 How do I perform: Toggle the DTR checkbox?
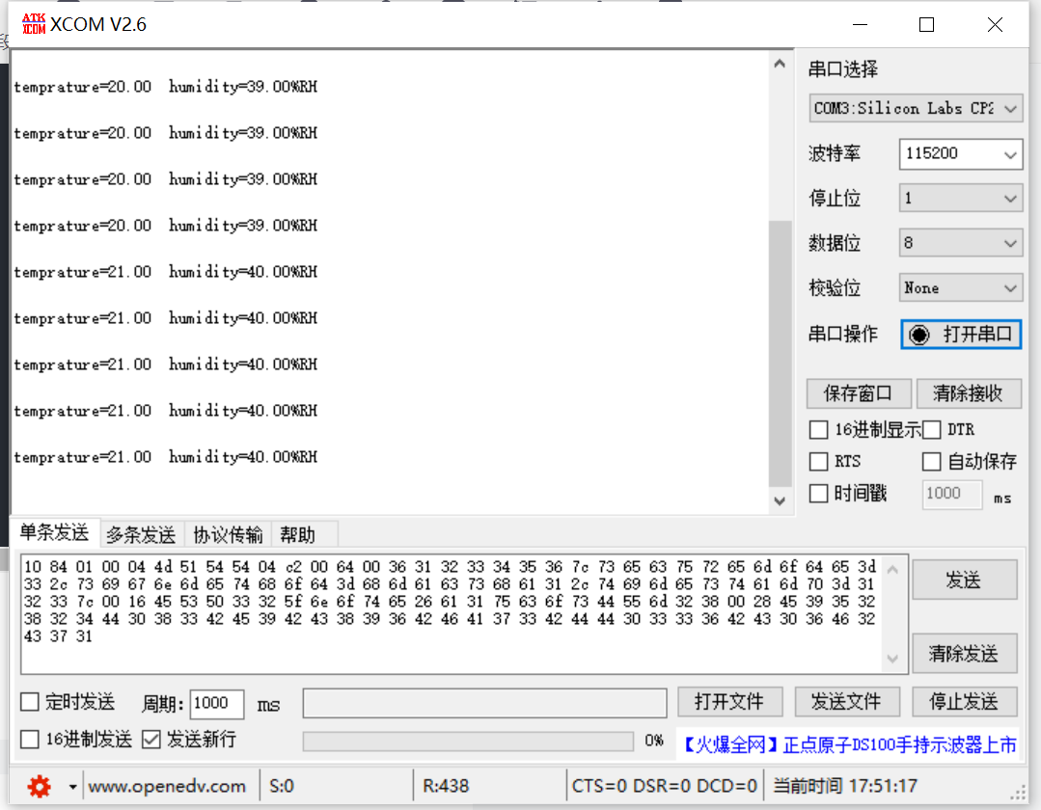tap(931, 430)
